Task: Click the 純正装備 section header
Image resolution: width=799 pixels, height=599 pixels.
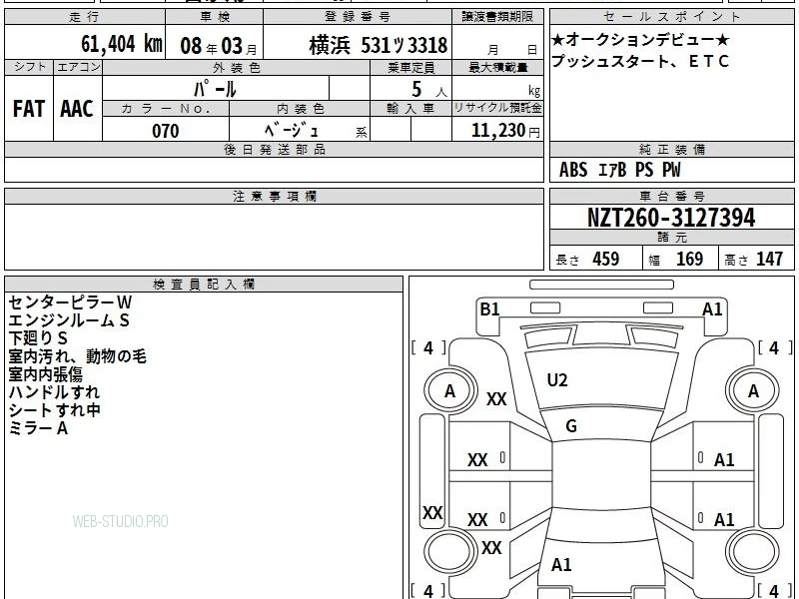Action: click(x=671, y=150)
